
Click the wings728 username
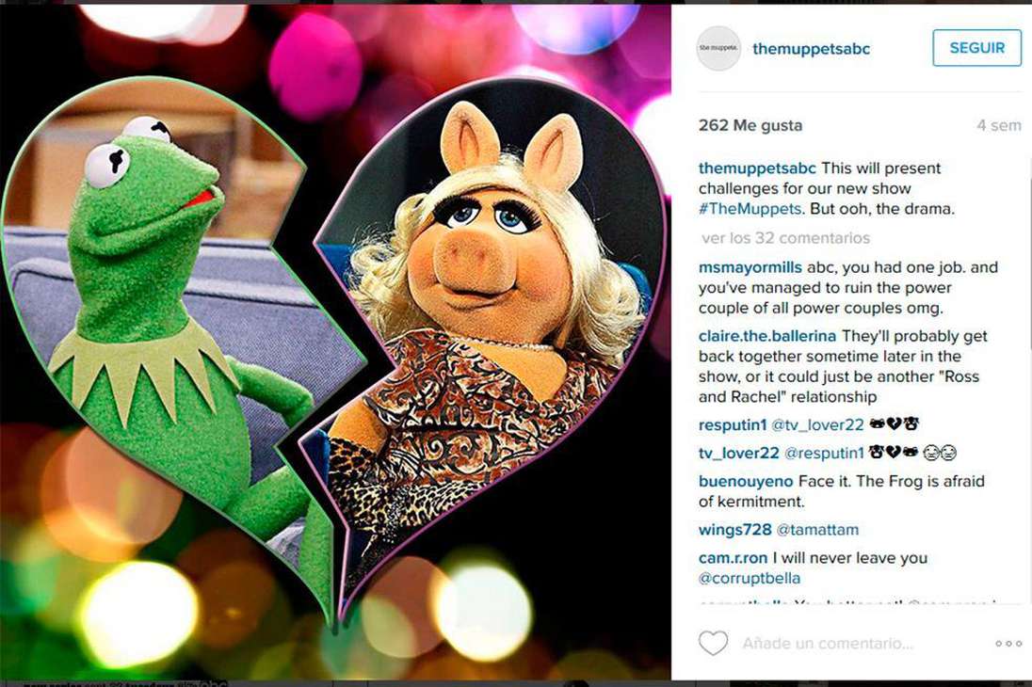pyautogui.click(x=734, y=529)
